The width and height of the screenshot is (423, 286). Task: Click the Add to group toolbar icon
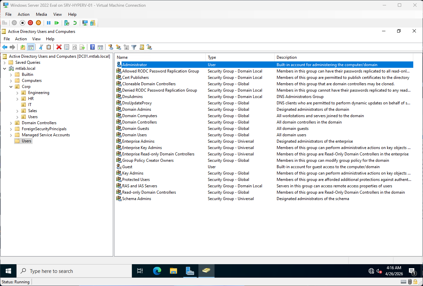click(x=149, y=47)
